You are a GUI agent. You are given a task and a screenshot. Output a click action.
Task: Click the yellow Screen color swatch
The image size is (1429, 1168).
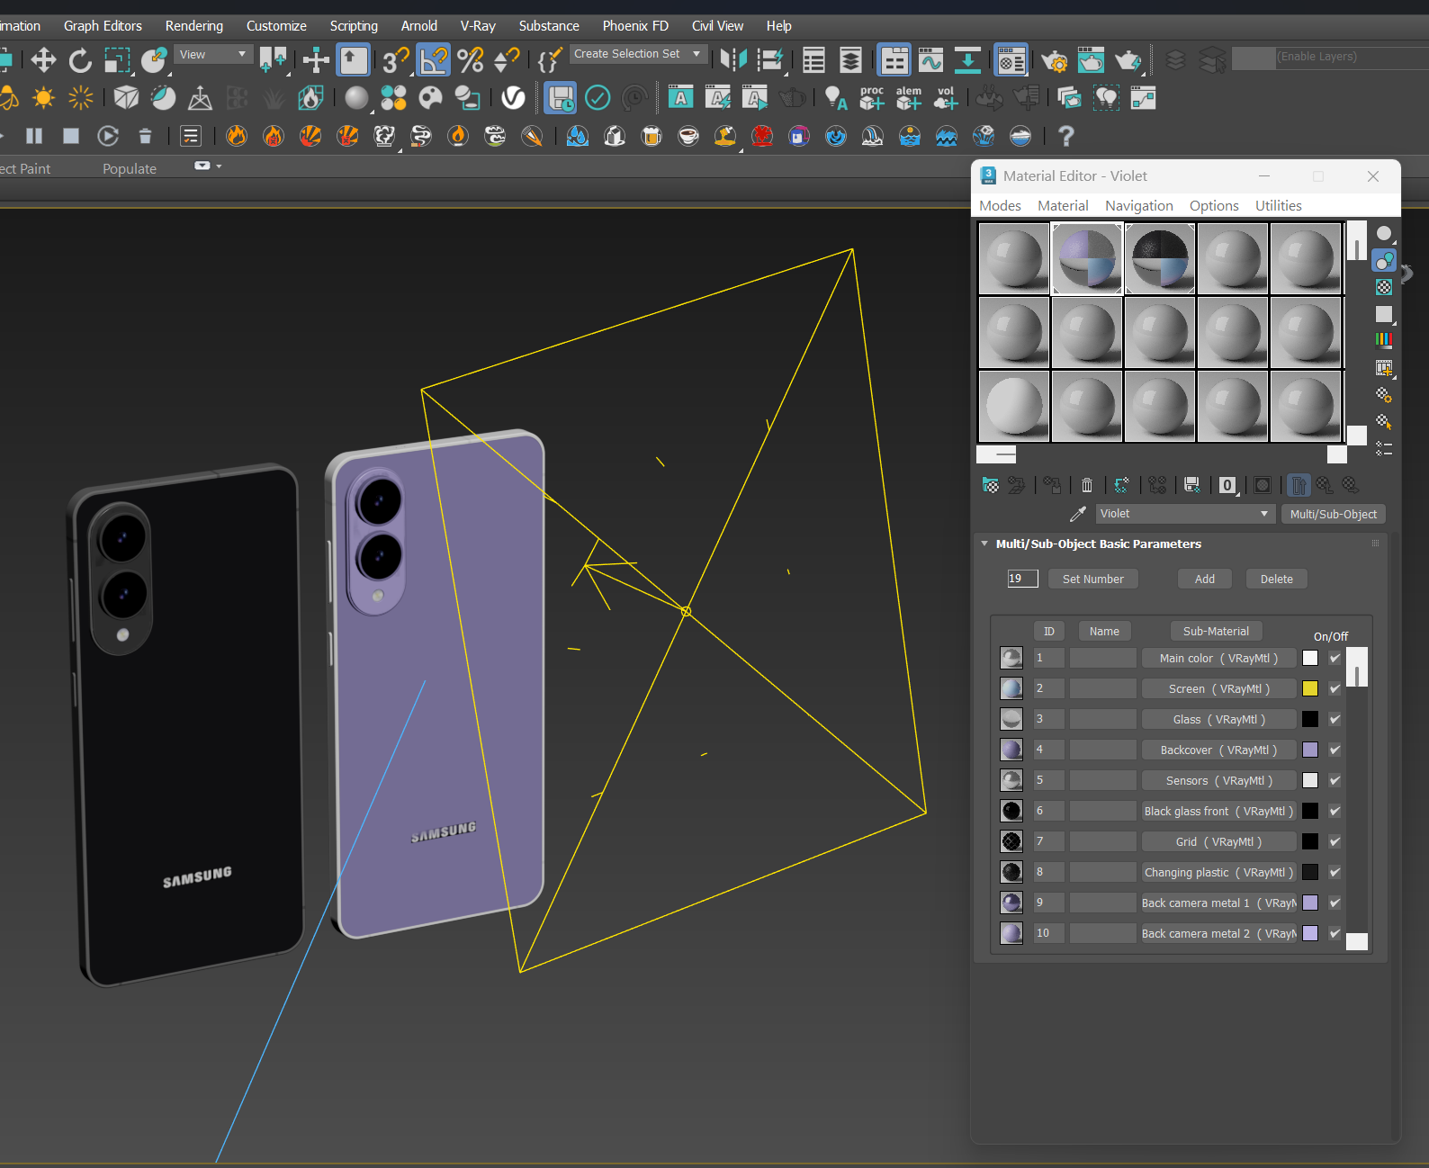[x=1310, y=688]
